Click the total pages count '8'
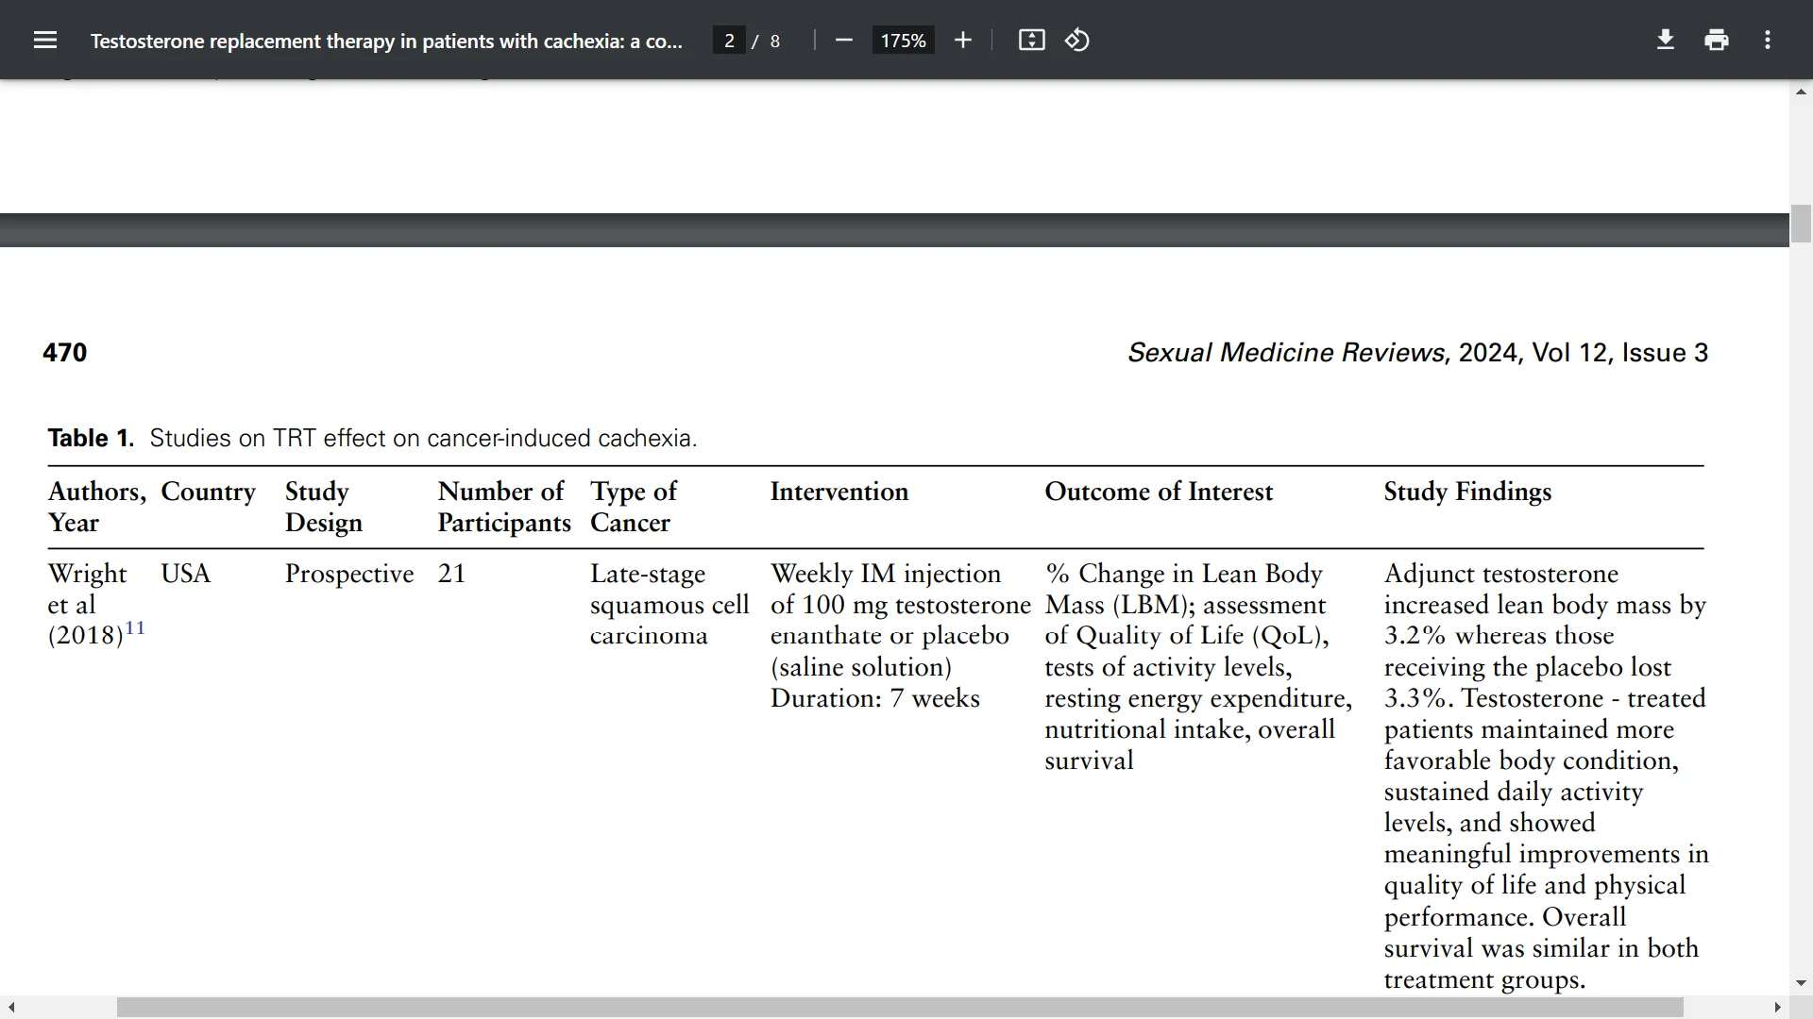 [x=775, y=41]
